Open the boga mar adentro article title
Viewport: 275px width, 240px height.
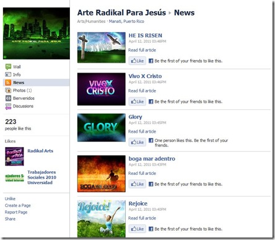coord(152,159)
